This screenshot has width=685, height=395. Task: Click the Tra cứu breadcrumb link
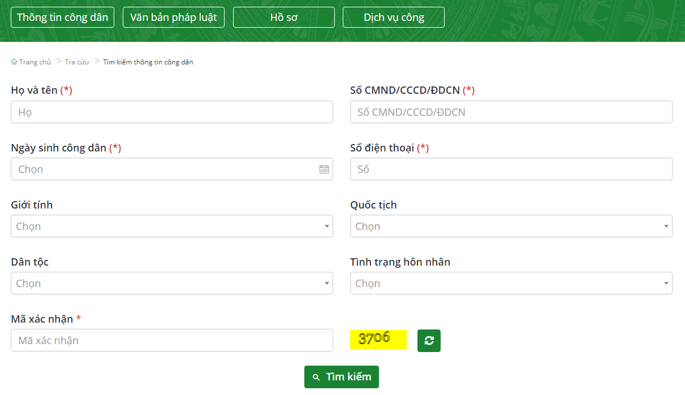[77, 62]
